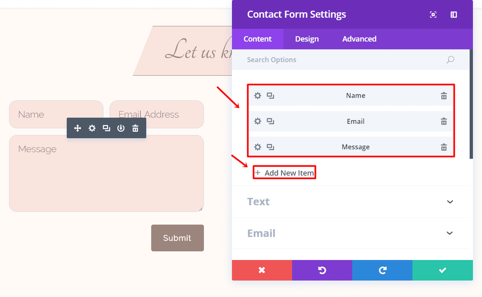Expand settings panel to fullscreen
482x297 pixels.
pos(433,15)
